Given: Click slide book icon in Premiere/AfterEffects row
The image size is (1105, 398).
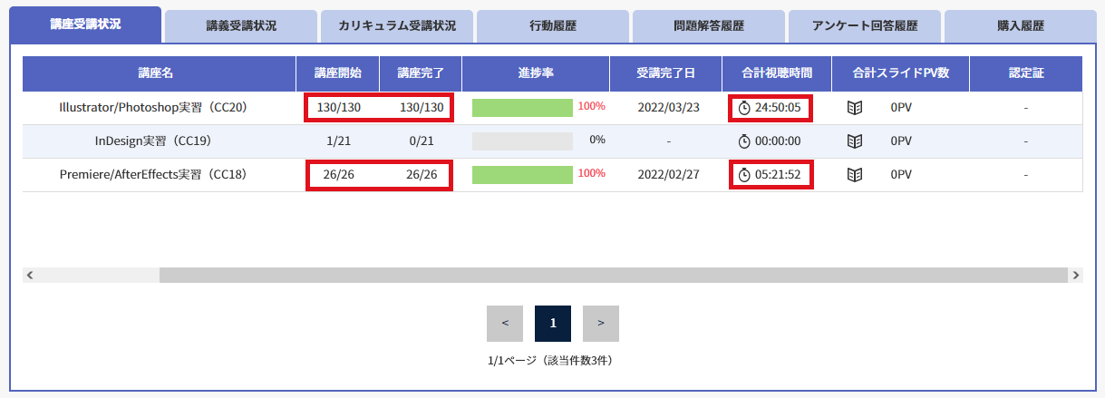Looking at the screenshot, I should click(x=854, y=175).
